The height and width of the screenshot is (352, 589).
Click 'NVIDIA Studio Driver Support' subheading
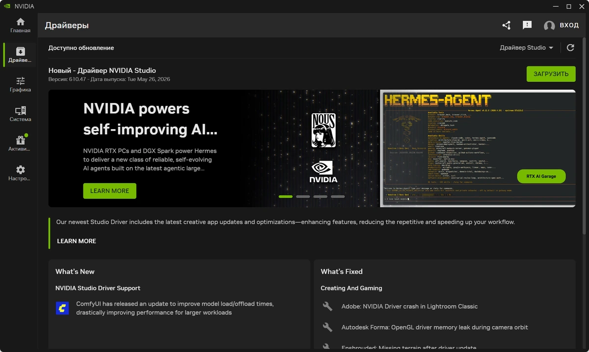[98, 288]
